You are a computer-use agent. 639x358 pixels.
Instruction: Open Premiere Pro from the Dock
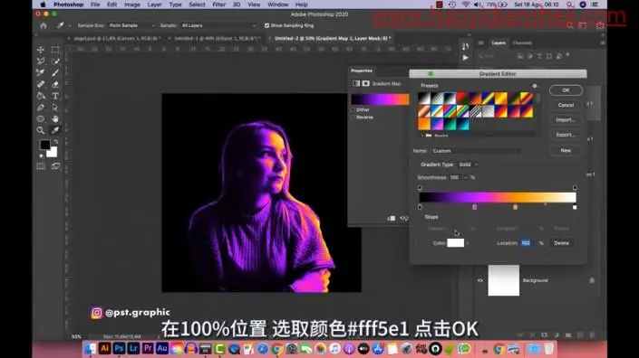click(148, 348)
